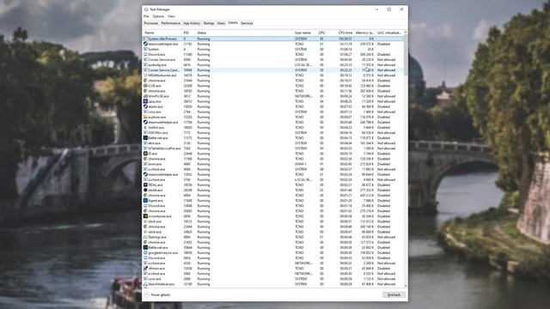Click the End task button
The image size is (550, 309).
(394, 295)
